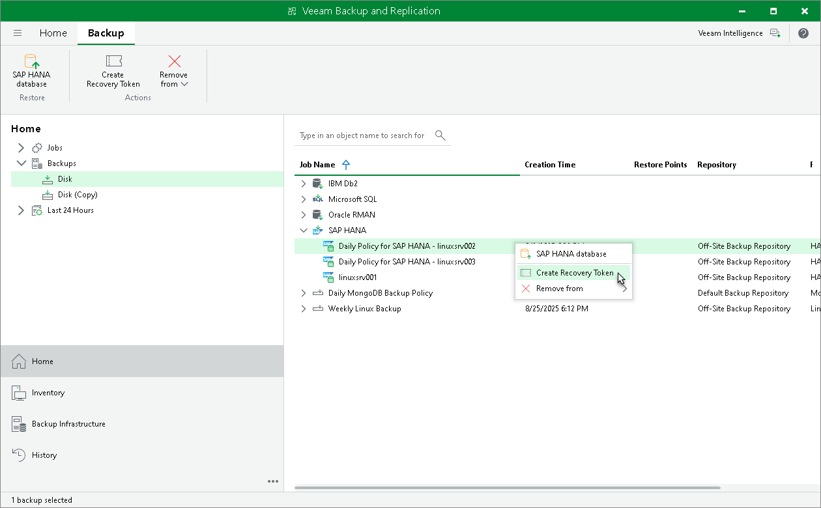The width and height of the screenshot is (821, 508).
Task: Sort by Creation Time column
Action: pos(550,165)
